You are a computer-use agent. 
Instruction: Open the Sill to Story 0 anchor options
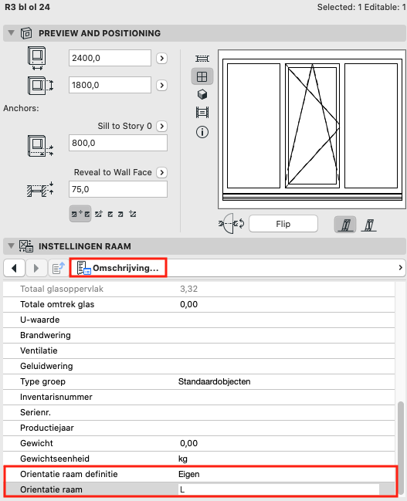161,126
